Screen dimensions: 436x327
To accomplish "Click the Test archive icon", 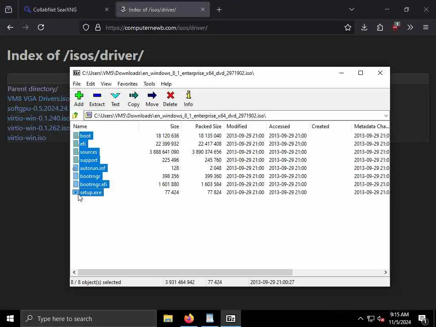I will click(x=115, y=95).
